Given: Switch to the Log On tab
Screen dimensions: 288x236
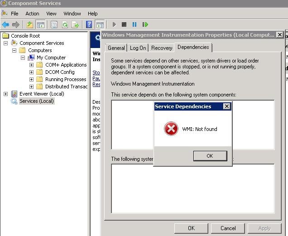Looking at the screenshot, I should (x=138, y=48).
